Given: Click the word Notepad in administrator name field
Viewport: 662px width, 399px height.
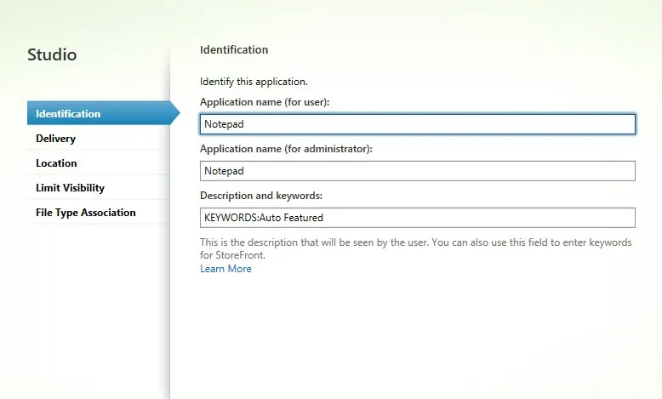Looking at the screenshot, I should coord(224,171).
